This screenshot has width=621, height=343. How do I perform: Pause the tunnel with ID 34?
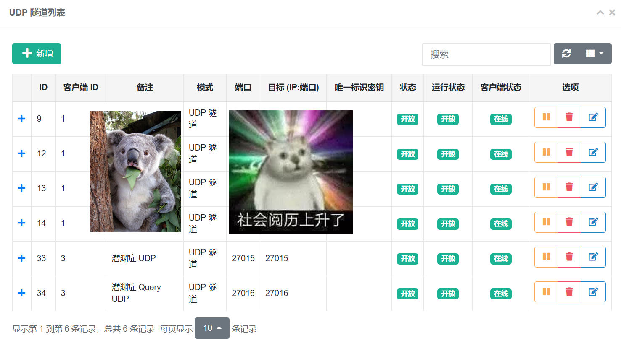point(546,292)
